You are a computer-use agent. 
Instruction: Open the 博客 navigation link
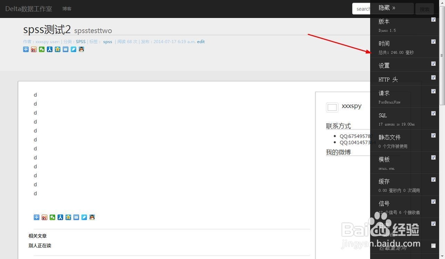pos(67,9)
